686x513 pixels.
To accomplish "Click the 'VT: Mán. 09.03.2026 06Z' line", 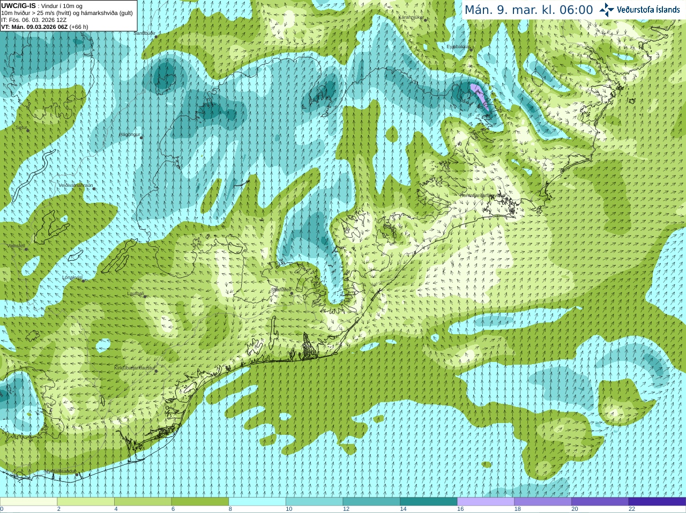I will tap(34, 27).
